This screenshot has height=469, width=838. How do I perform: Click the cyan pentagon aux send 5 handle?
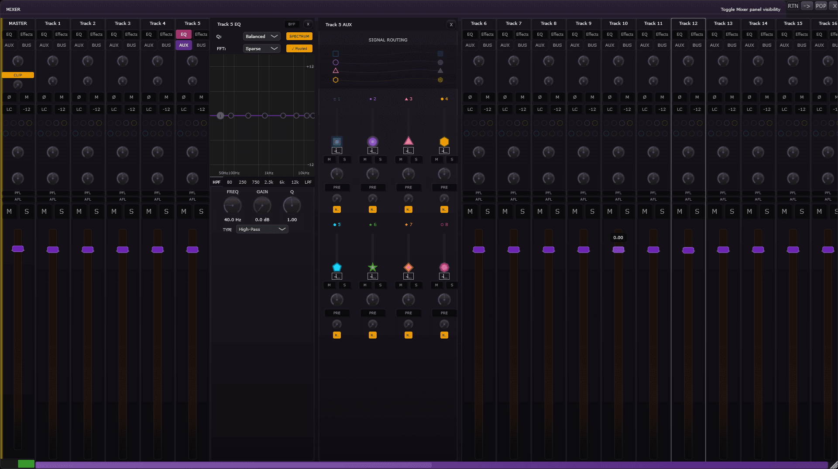337,267
